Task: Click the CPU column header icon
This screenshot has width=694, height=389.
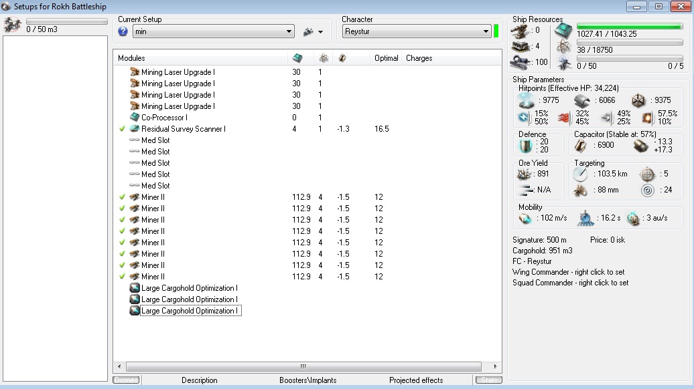Action: pos(297,58)
